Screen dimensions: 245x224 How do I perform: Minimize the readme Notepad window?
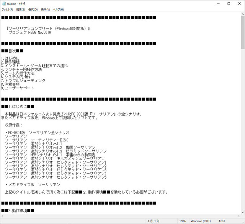click(x=219, y=3)
